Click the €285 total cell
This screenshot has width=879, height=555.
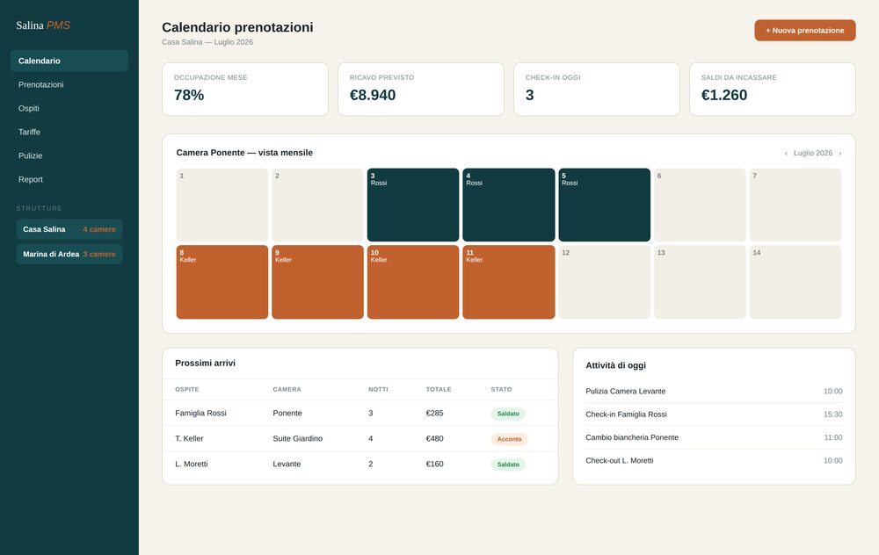pos(434,414)
